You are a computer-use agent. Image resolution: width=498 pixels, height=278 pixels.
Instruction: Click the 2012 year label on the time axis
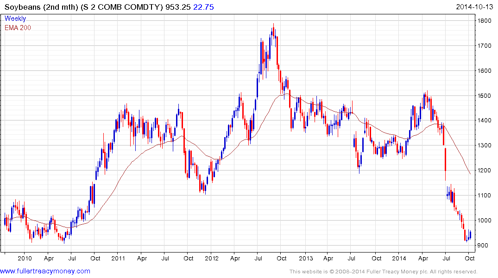click(212, 258)
